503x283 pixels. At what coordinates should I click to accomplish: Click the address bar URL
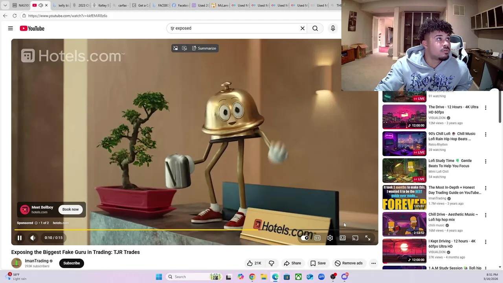coord(68,16)
